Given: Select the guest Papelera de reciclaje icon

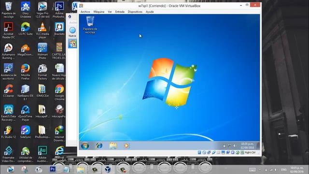Looking at the screenshot, I should (x=90, y=25).
